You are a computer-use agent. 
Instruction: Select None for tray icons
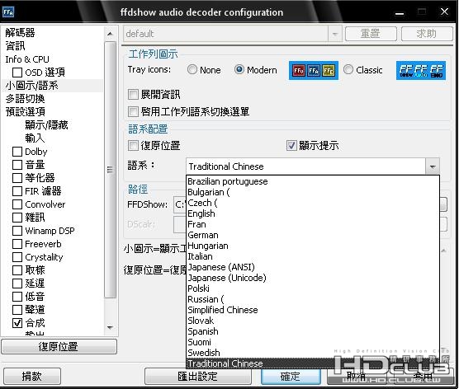coord(192,69)
